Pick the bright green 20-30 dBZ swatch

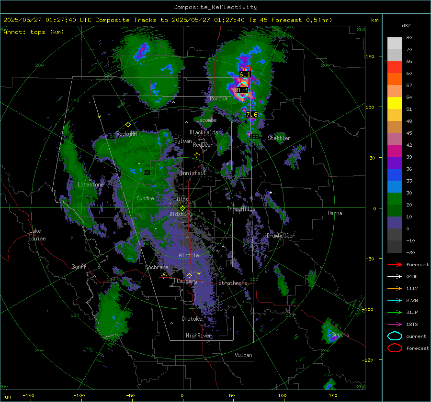pos(395,199)
